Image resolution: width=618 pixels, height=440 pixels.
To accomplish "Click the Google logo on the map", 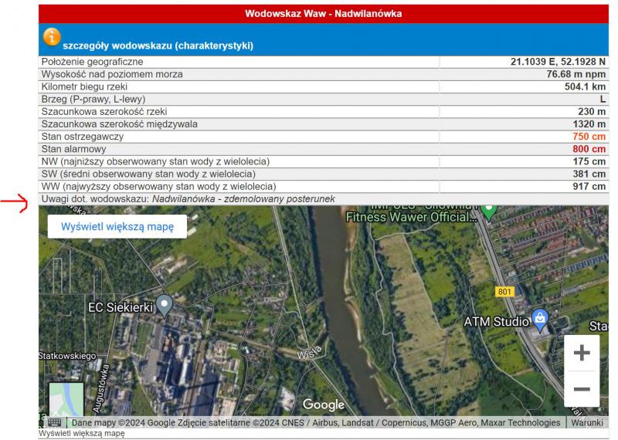I will click(x=324, y=404).
